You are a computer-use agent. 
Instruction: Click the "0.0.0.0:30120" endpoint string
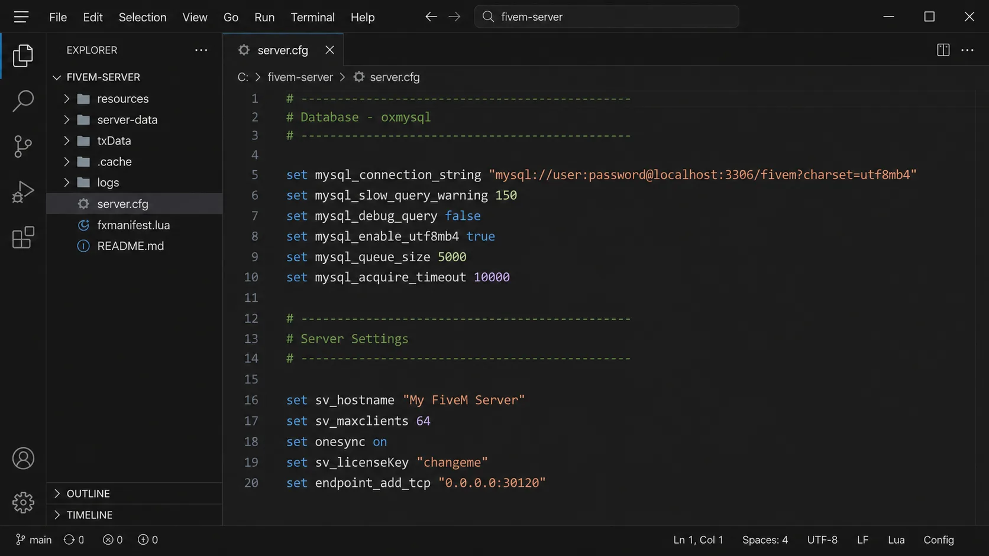tap(492, 483)
